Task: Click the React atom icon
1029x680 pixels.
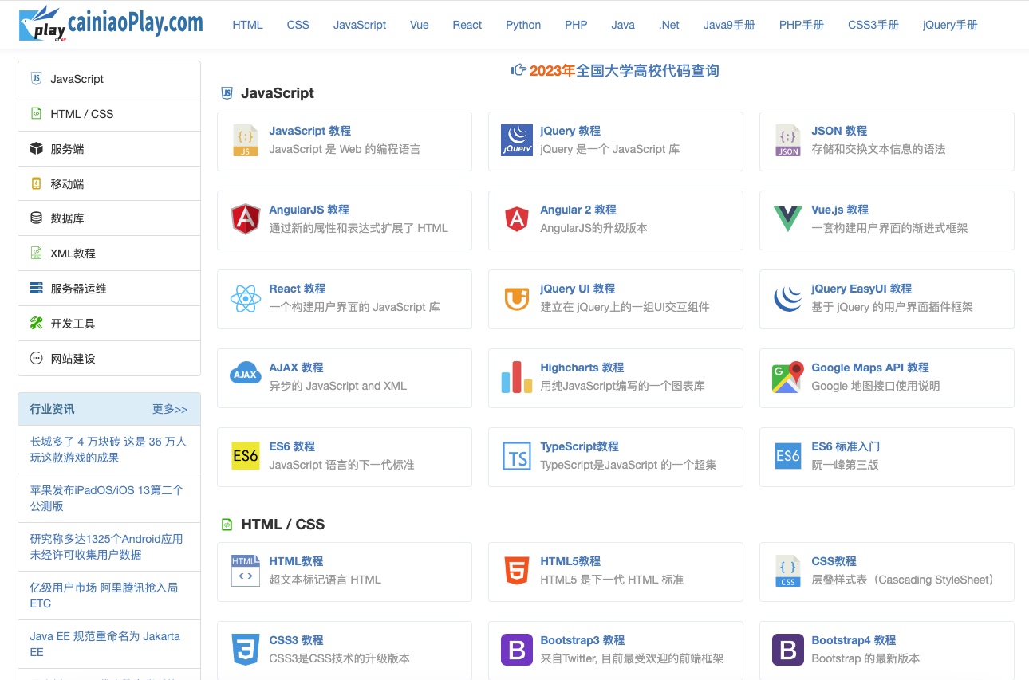Action: click(x=246, y=299)
